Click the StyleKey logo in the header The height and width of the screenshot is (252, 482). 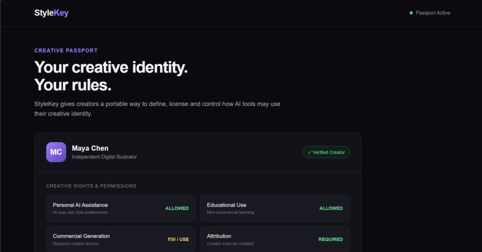tap(51, 13)
